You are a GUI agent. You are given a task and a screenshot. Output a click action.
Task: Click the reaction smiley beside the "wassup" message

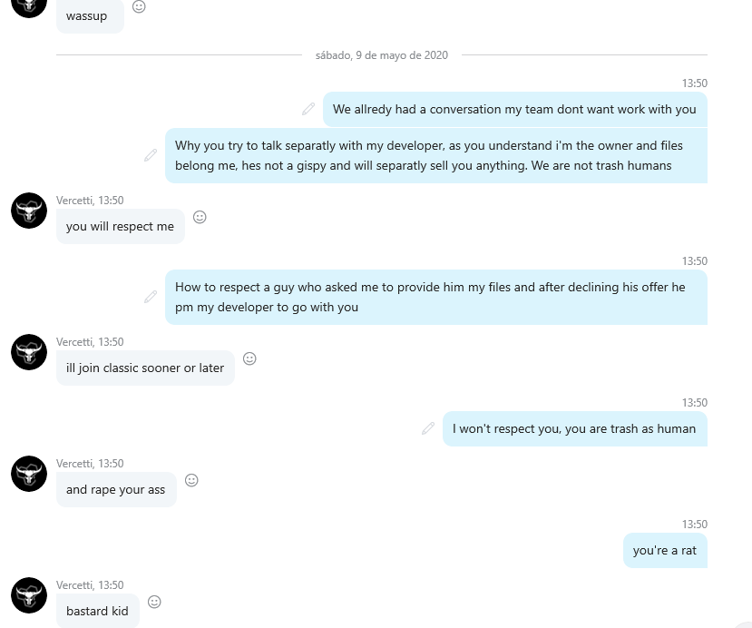139,7
